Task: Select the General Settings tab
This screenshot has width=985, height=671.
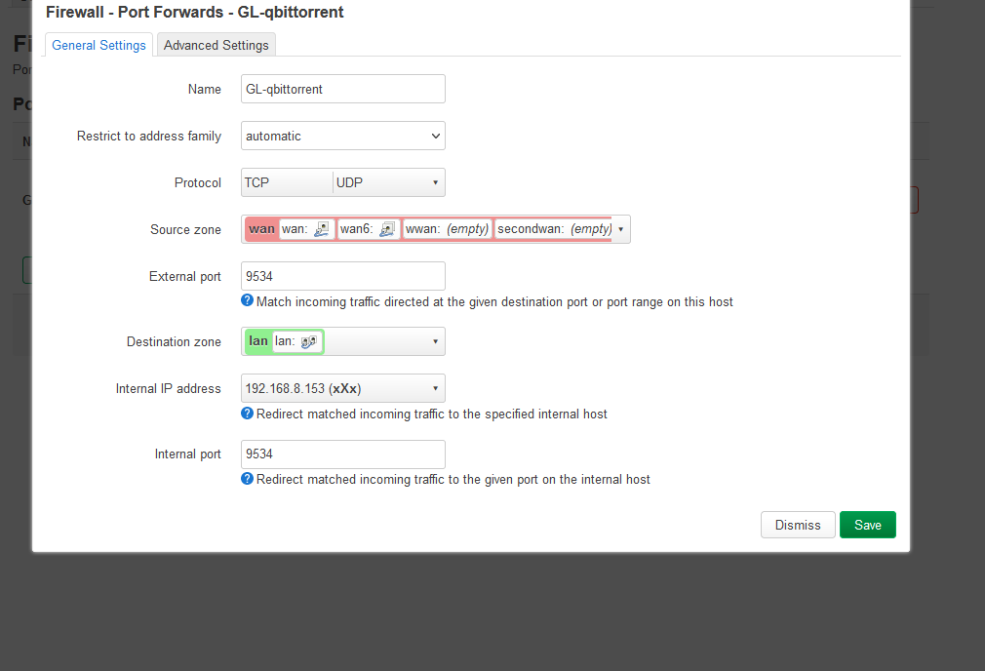Action: [x=99, y=45]
